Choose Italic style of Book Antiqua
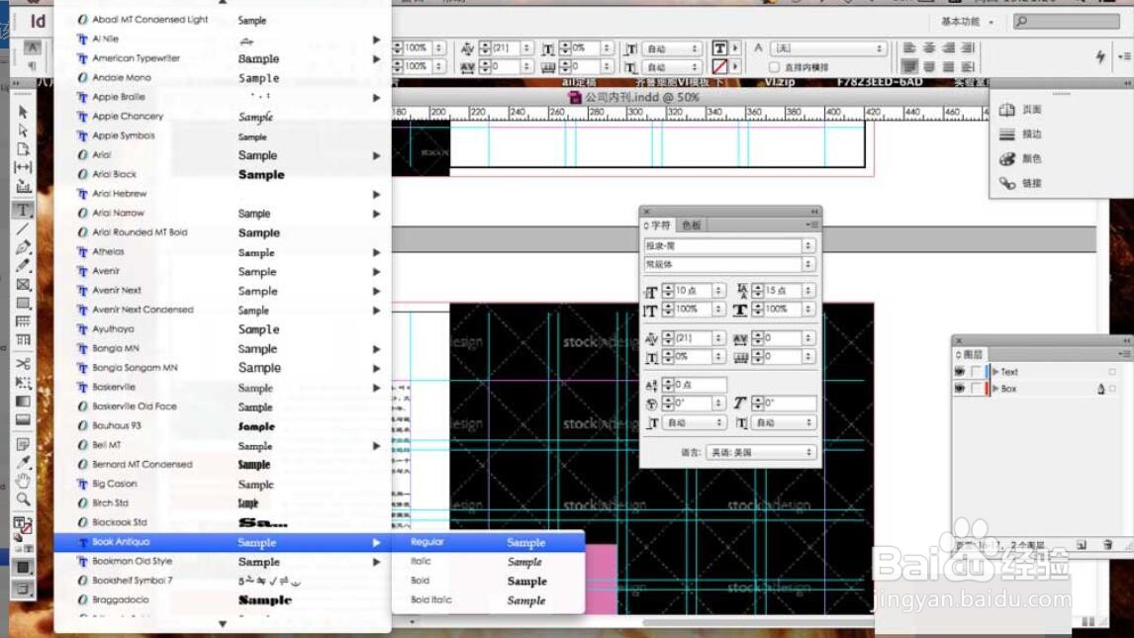1134x638 pixels. coord(488,562)
